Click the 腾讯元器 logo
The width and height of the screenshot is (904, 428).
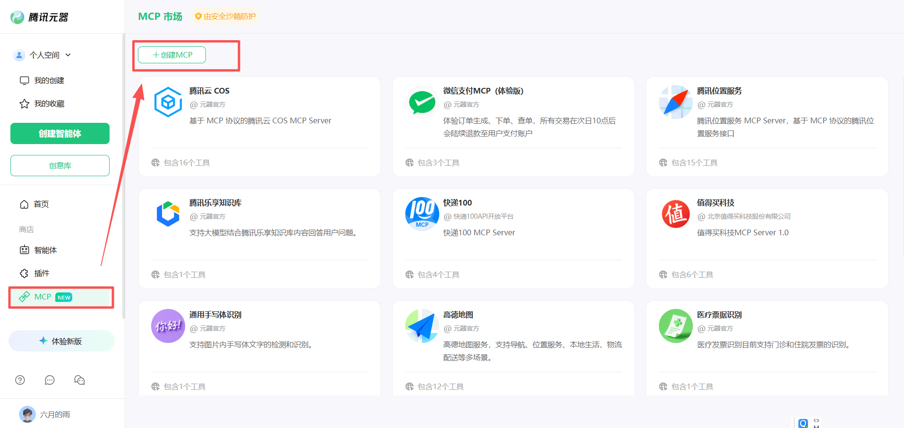39,17
